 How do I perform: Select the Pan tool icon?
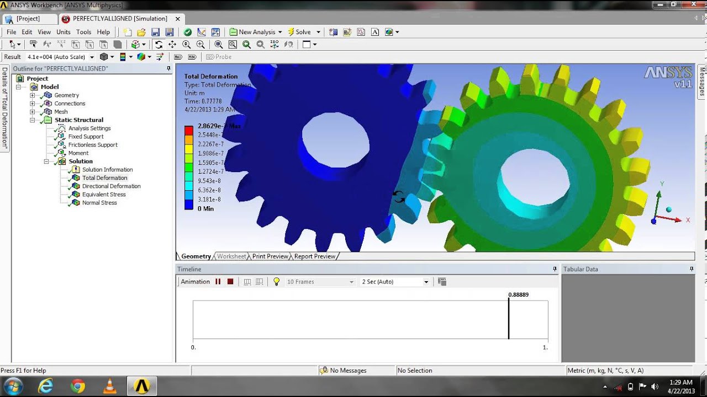(172, 44)
